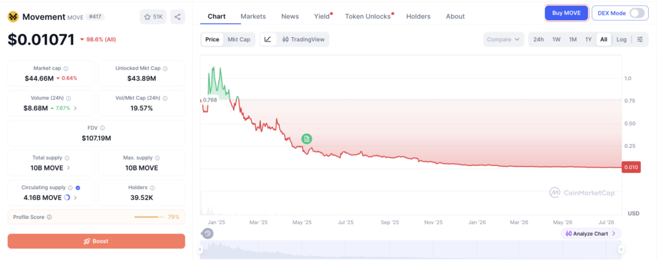Image resolution: width=657 pixels, height=260 pixels.
Task: Click the mini overview chart strip
Action: coord(411,250)
